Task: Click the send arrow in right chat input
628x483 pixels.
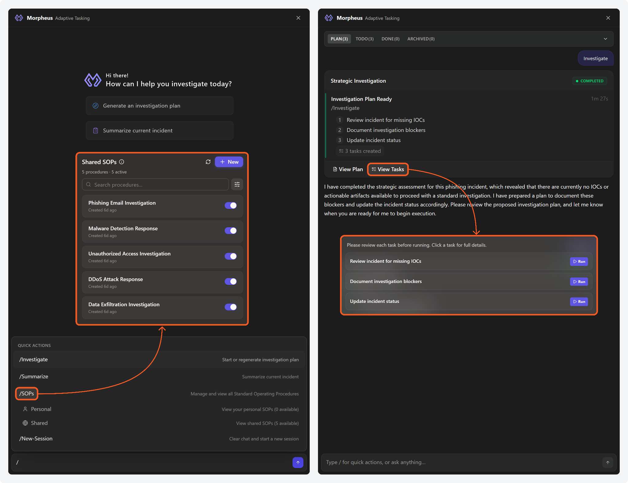Action: pyautogui.click(x=607, y=462)
